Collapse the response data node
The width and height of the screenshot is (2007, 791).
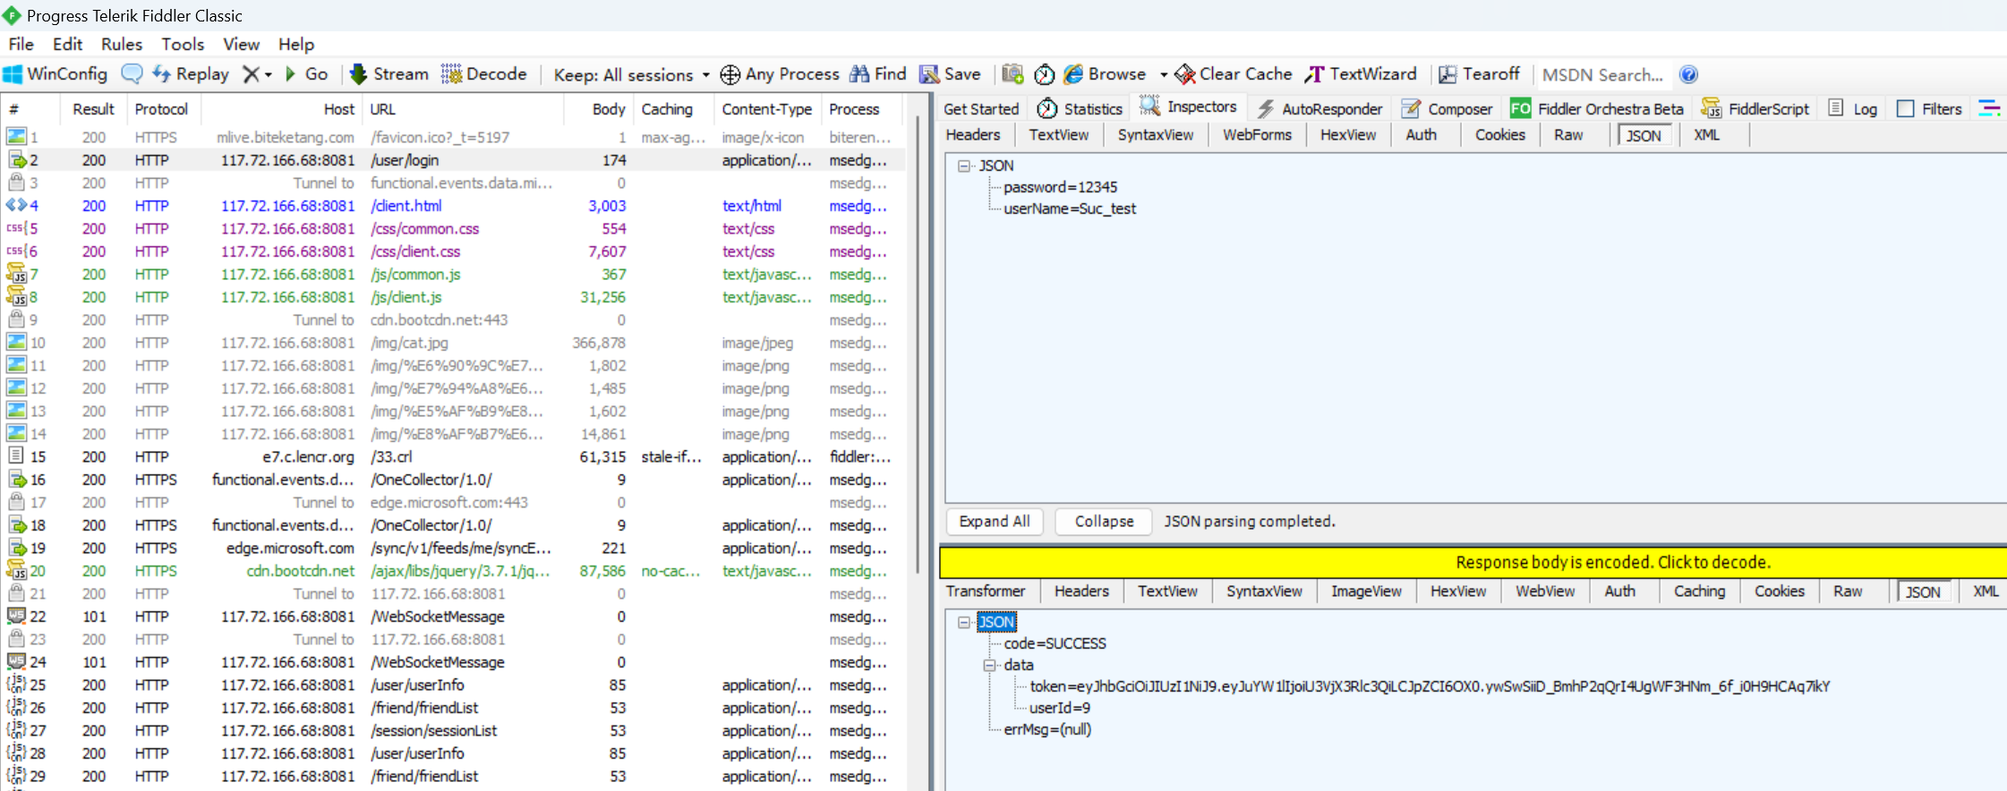coord(989,665)
